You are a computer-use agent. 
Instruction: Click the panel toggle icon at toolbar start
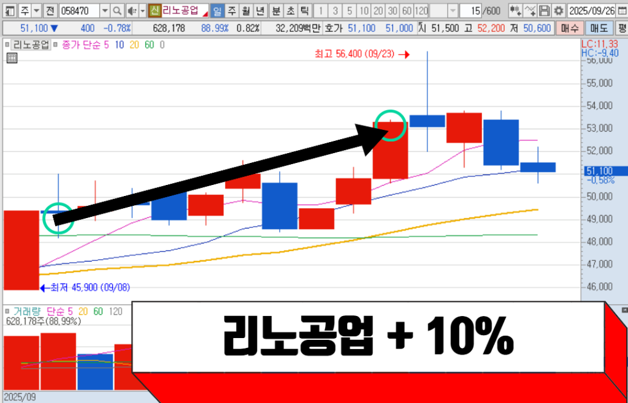point(9,11)
